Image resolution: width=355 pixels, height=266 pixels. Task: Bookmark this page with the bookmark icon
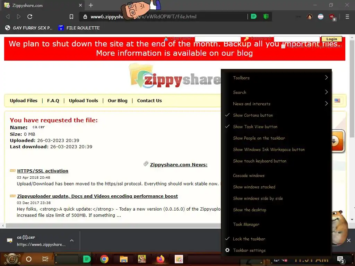tap(71, 17)
